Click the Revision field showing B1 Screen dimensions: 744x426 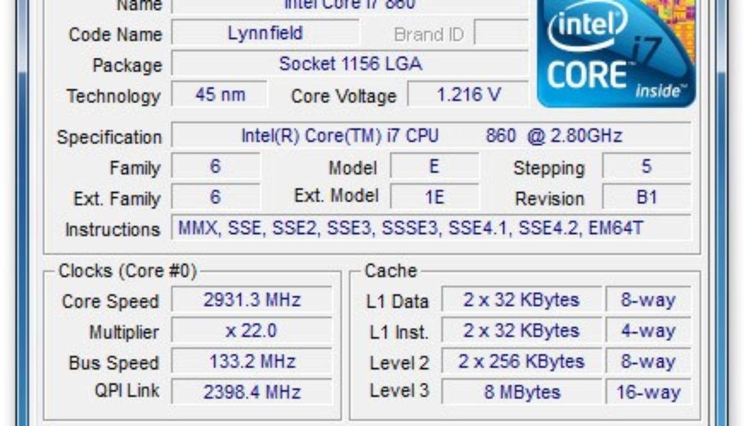[x=646, y=197]
